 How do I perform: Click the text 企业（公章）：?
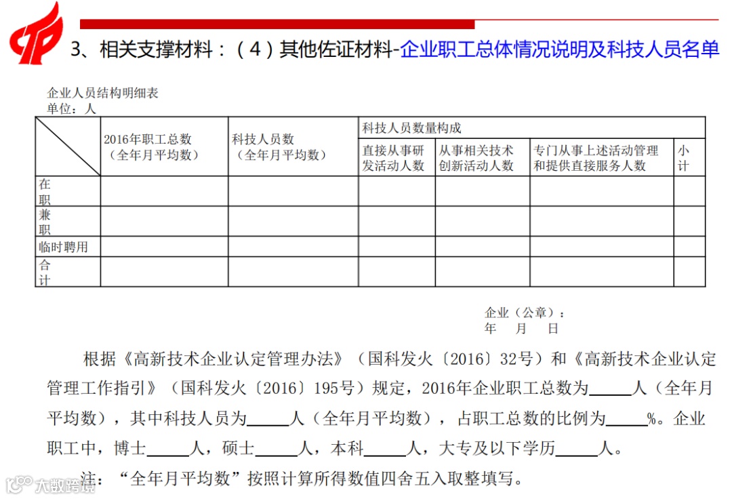525,313
